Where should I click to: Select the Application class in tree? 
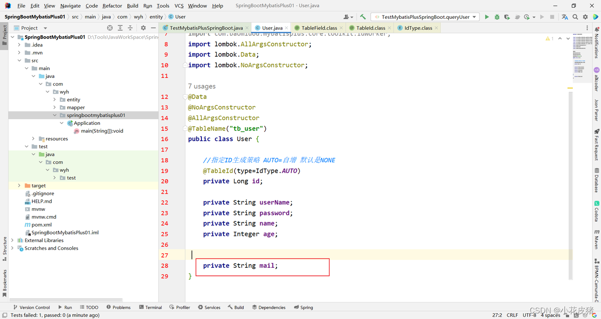(x=87, y=123)
